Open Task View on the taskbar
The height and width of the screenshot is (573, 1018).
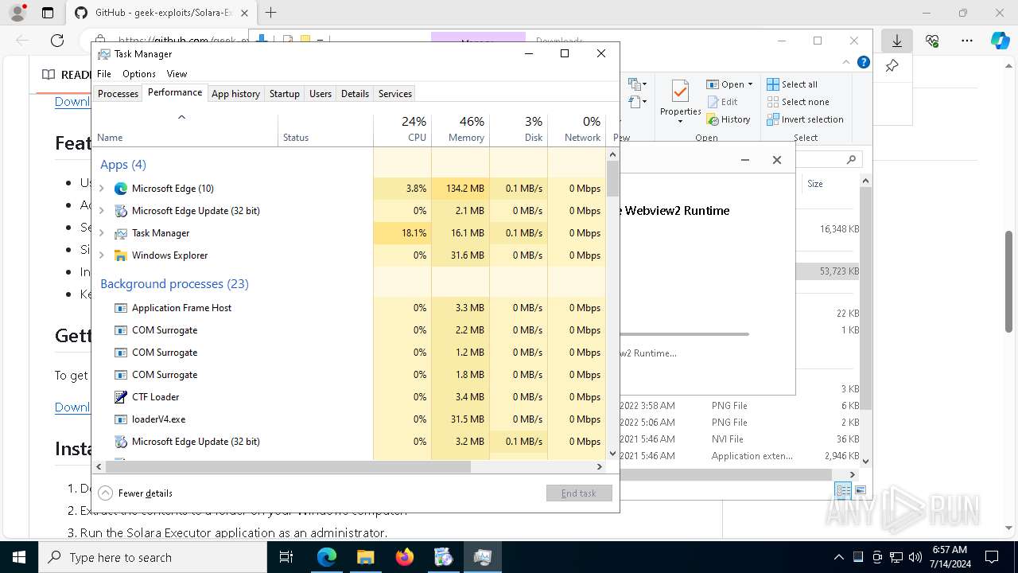tap(287, 557)
